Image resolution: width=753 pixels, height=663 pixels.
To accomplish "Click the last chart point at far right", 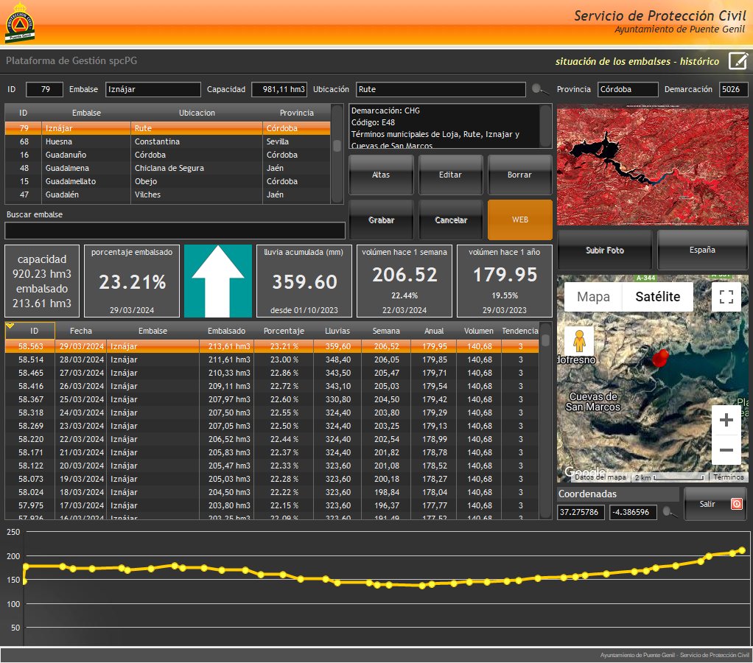I will pos(742,550).
